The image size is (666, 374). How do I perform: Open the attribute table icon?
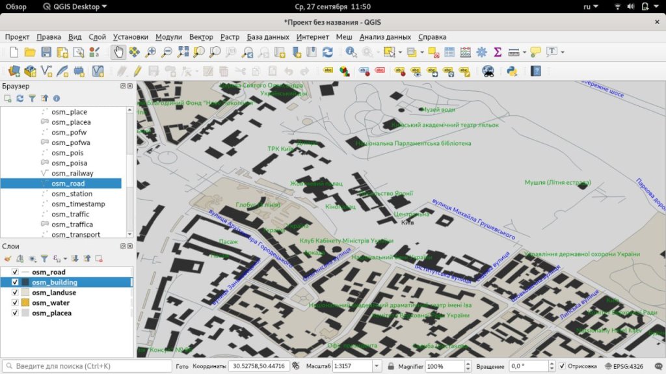click(x=449, y=52)
